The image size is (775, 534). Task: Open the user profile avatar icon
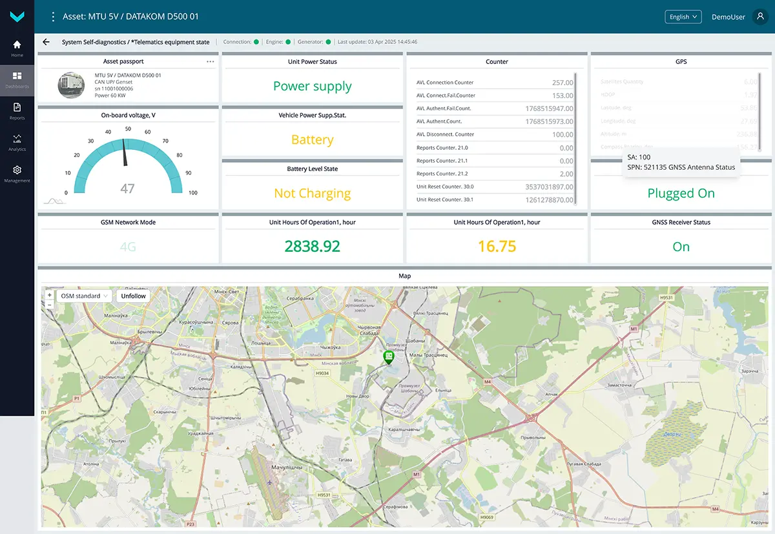click(760, 17)
